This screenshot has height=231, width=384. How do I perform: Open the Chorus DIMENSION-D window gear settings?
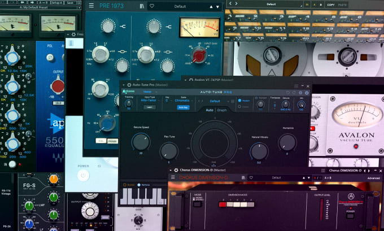(176, 170)
